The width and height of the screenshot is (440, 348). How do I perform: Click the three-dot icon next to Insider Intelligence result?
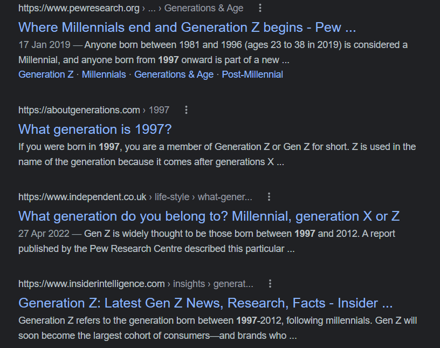[270, 283]
